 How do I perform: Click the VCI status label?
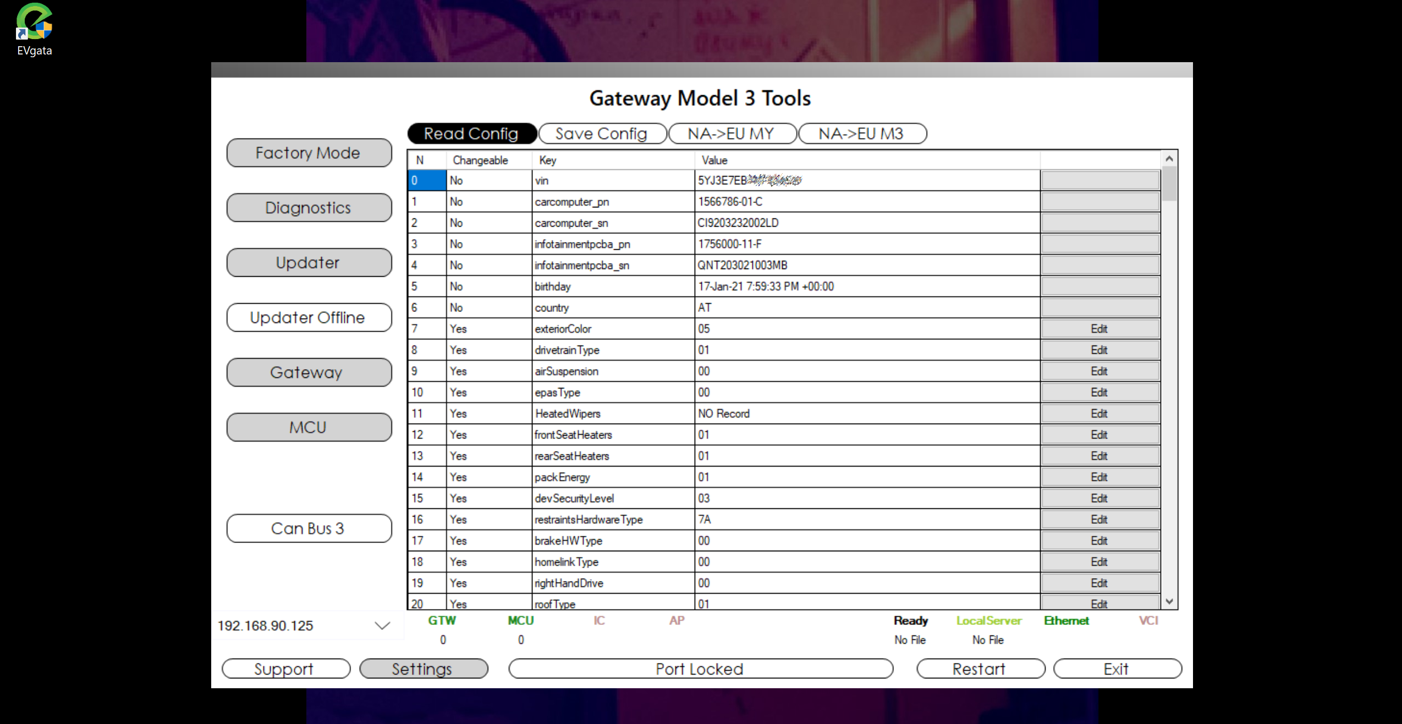click(1148, 621)
